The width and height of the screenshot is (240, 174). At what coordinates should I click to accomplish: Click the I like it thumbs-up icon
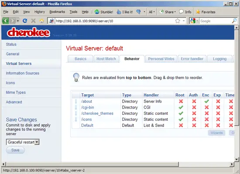coord(119,12)
